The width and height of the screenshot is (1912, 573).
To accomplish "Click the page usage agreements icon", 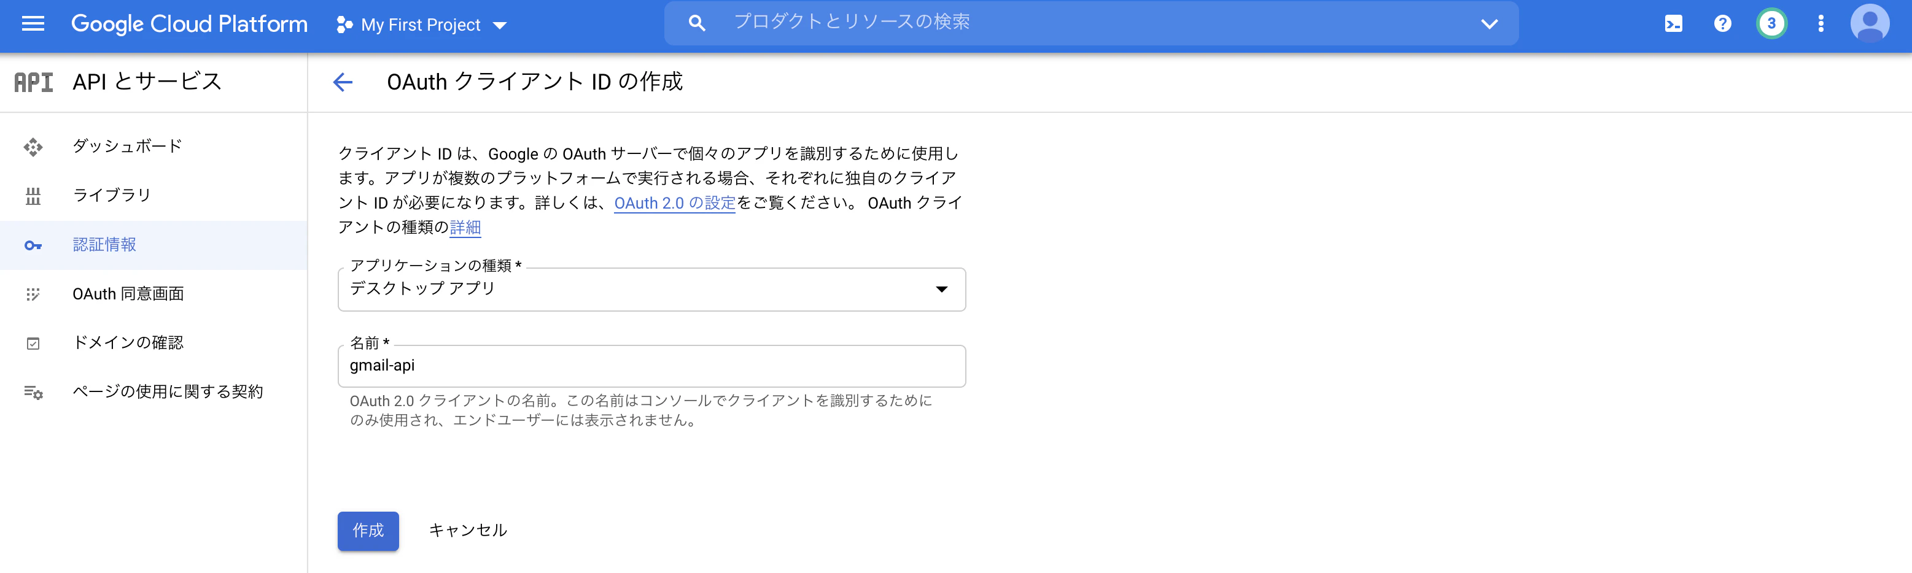I will [33, 392].
